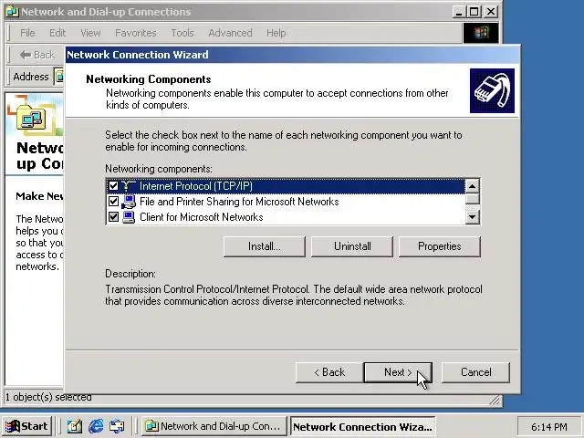
Task: Click the Explorer window resize grip
Action: (x=495, y=401)
